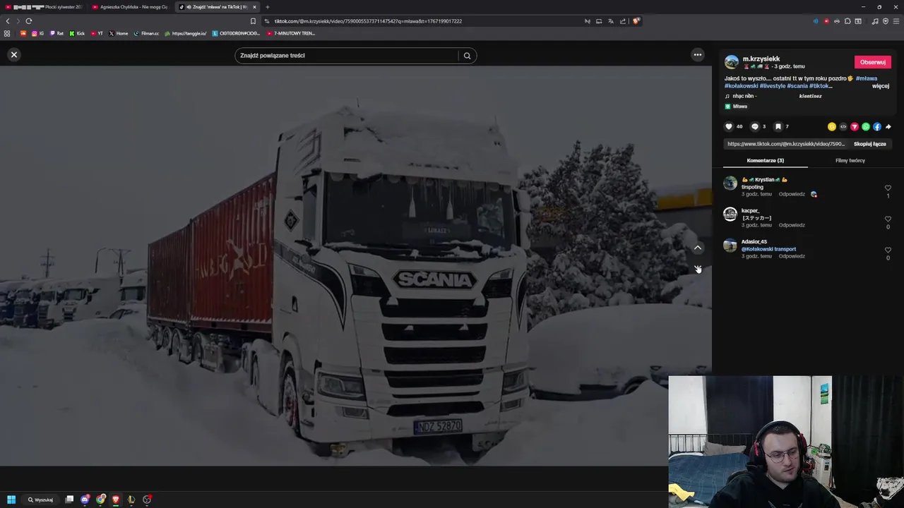This screenshot has width=904, height=508.
Task: Open m.krzysiekk profile avatar
Action: tap(732, 62)
